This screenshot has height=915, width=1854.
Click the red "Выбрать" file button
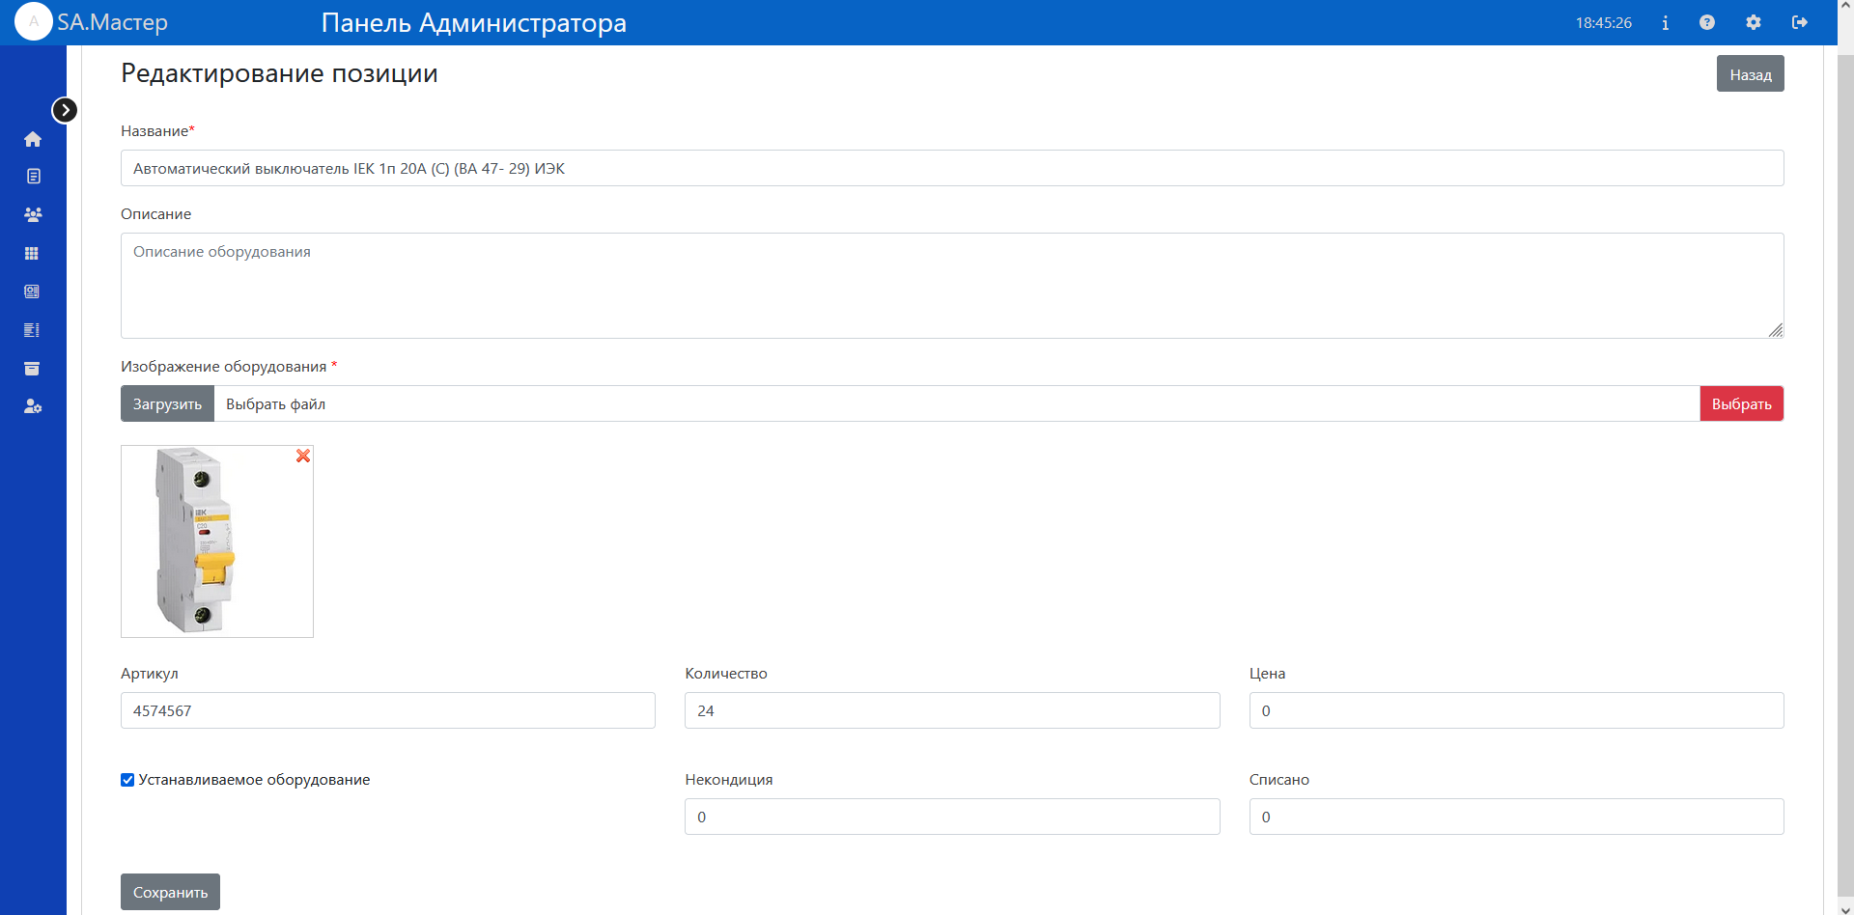[1741, 403]
